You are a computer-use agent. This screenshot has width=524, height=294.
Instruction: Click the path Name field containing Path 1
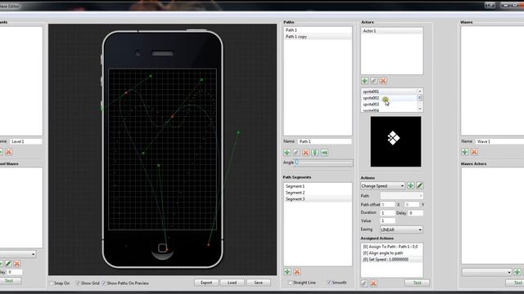coord(324,141)
